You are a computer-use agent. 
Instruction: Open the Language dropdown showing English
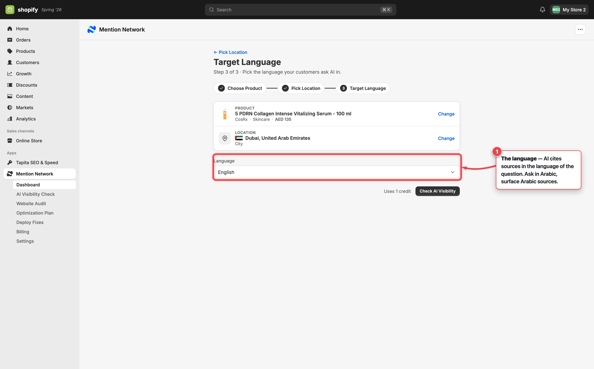[x=337, y=172]
